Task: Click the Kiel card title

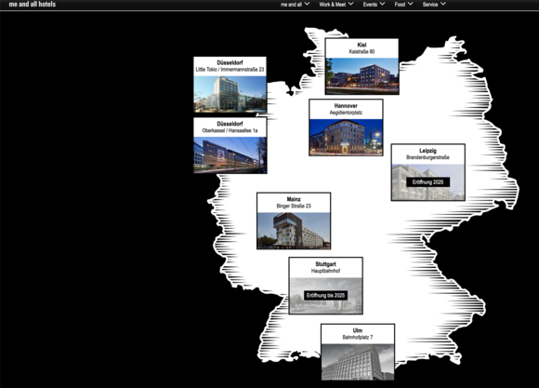Action: [x=362, y=45]
